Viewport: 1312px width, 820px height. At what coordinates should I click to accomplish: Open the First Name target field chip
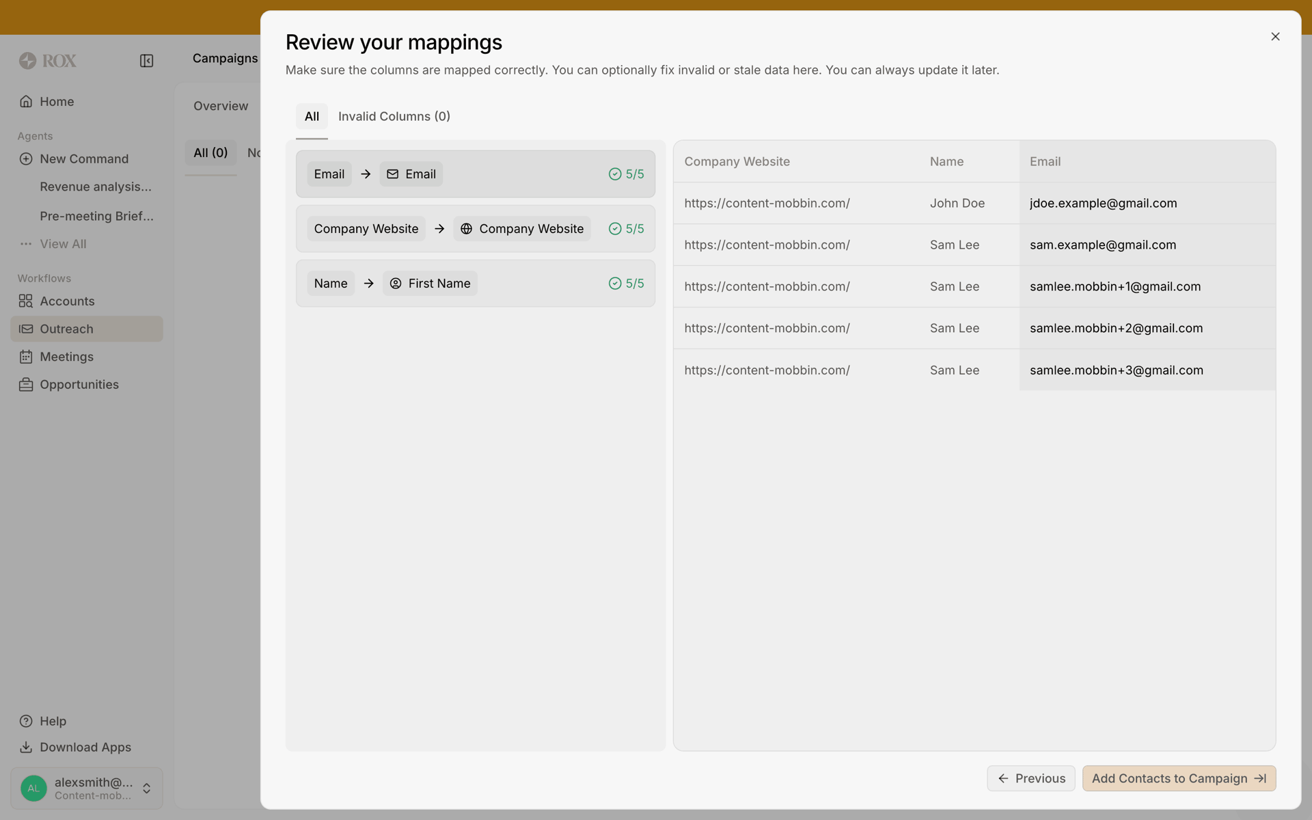tap(430, 284)
